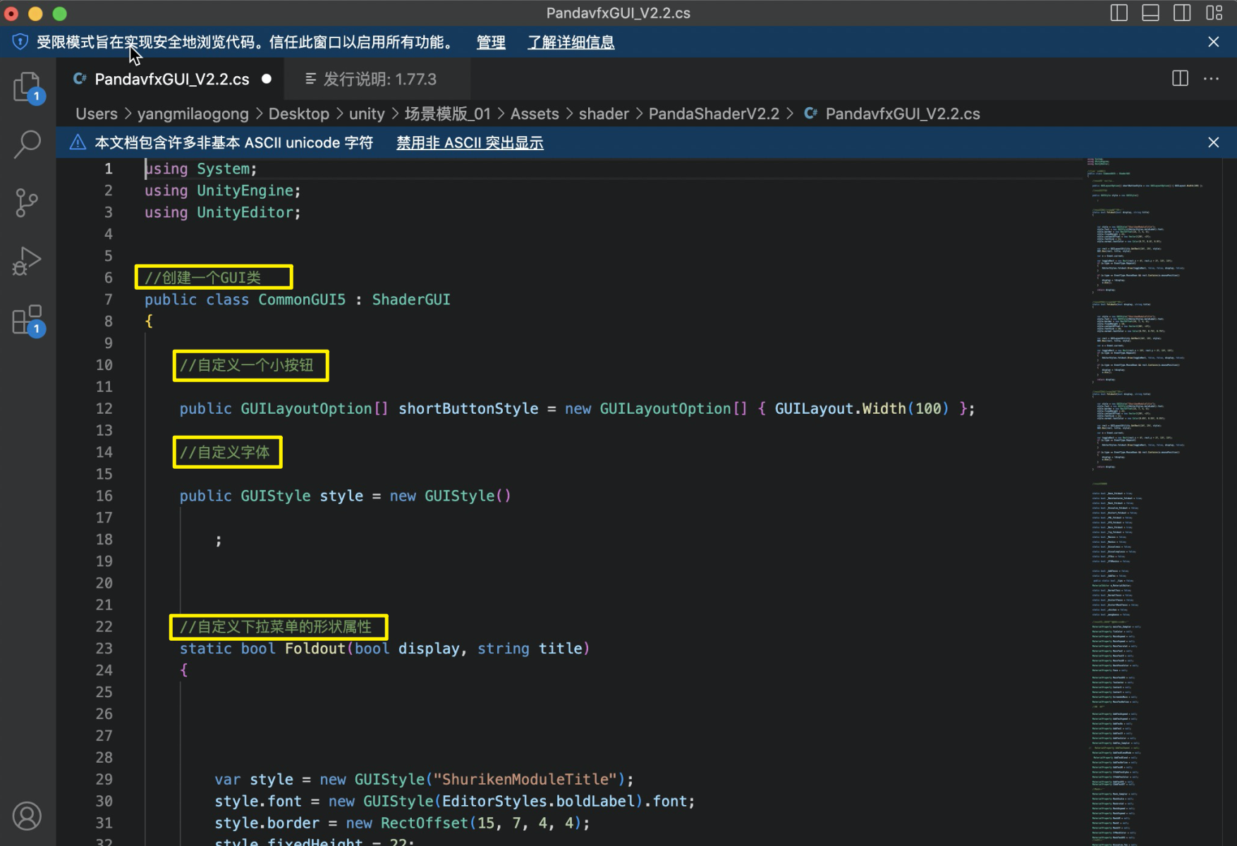Open the Search view icon
The height and width of the screenshot is (846, 1237).
(x=28, y=145)
